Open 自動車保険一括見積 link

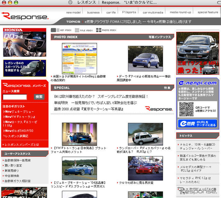coord(17,160)
